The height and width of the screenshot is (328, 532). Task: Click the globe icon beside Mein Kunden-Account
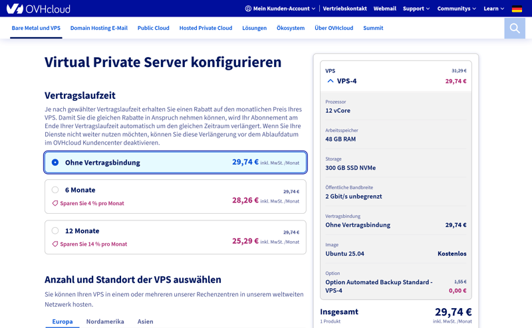[x=248, y=9]
